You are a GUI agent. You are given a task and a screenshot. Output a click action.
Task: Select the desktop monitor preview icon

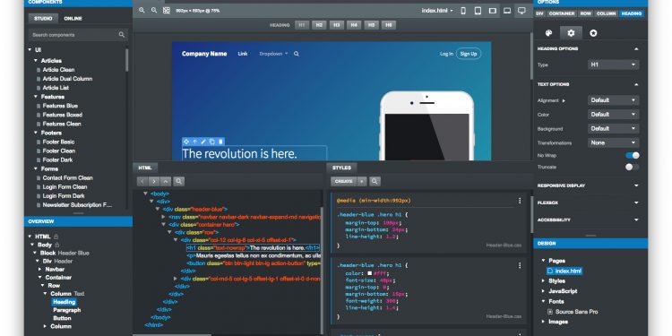click(x=521, y=11)
